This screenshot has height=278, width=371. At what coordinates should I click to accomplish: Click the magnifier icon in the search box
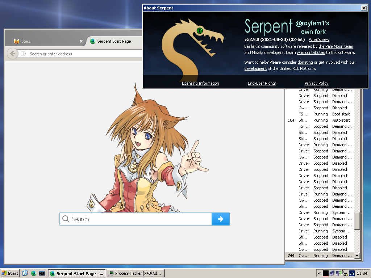coord(66,219)
